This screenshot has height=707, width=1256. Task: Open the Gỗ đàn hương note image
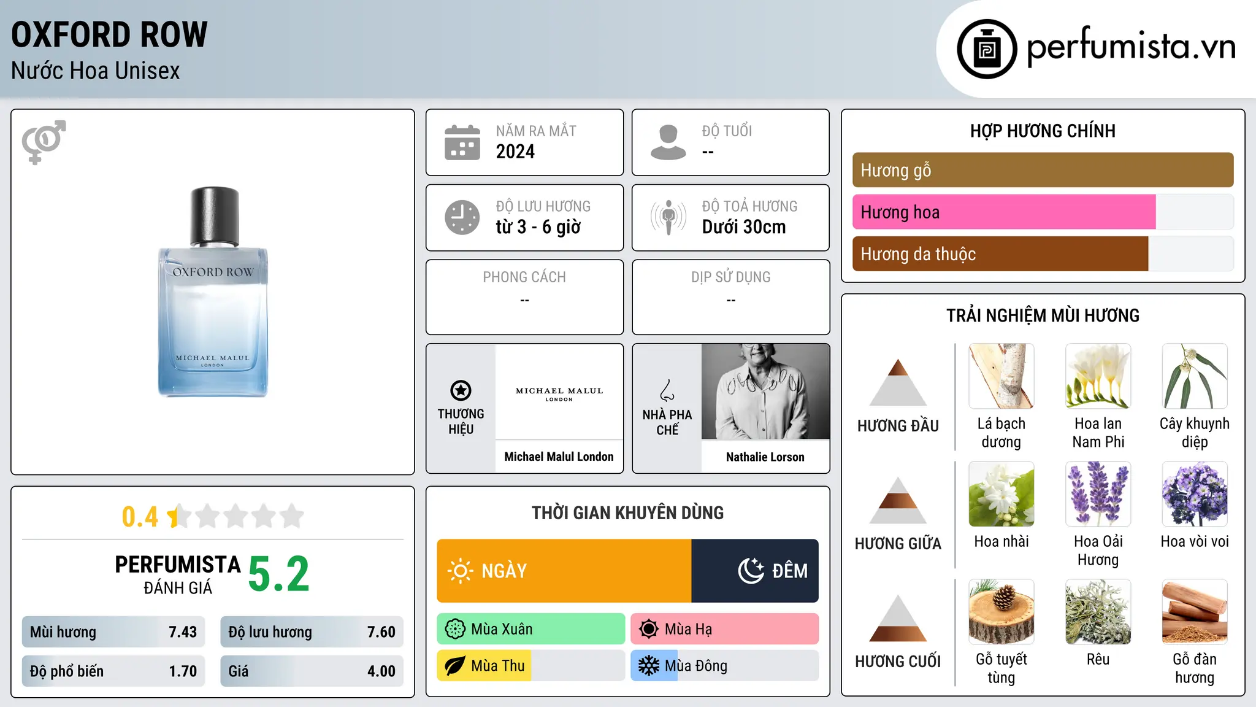[1195, 612]
